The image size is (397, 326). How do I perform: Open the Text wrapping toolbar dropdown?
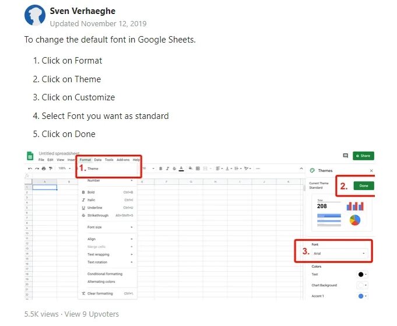238,169
